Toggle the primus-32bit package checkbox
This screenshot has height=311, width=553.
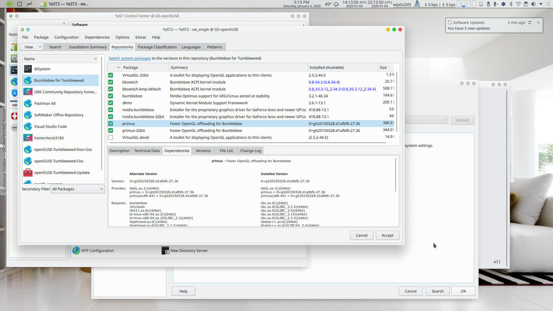(x=111, y=131)
